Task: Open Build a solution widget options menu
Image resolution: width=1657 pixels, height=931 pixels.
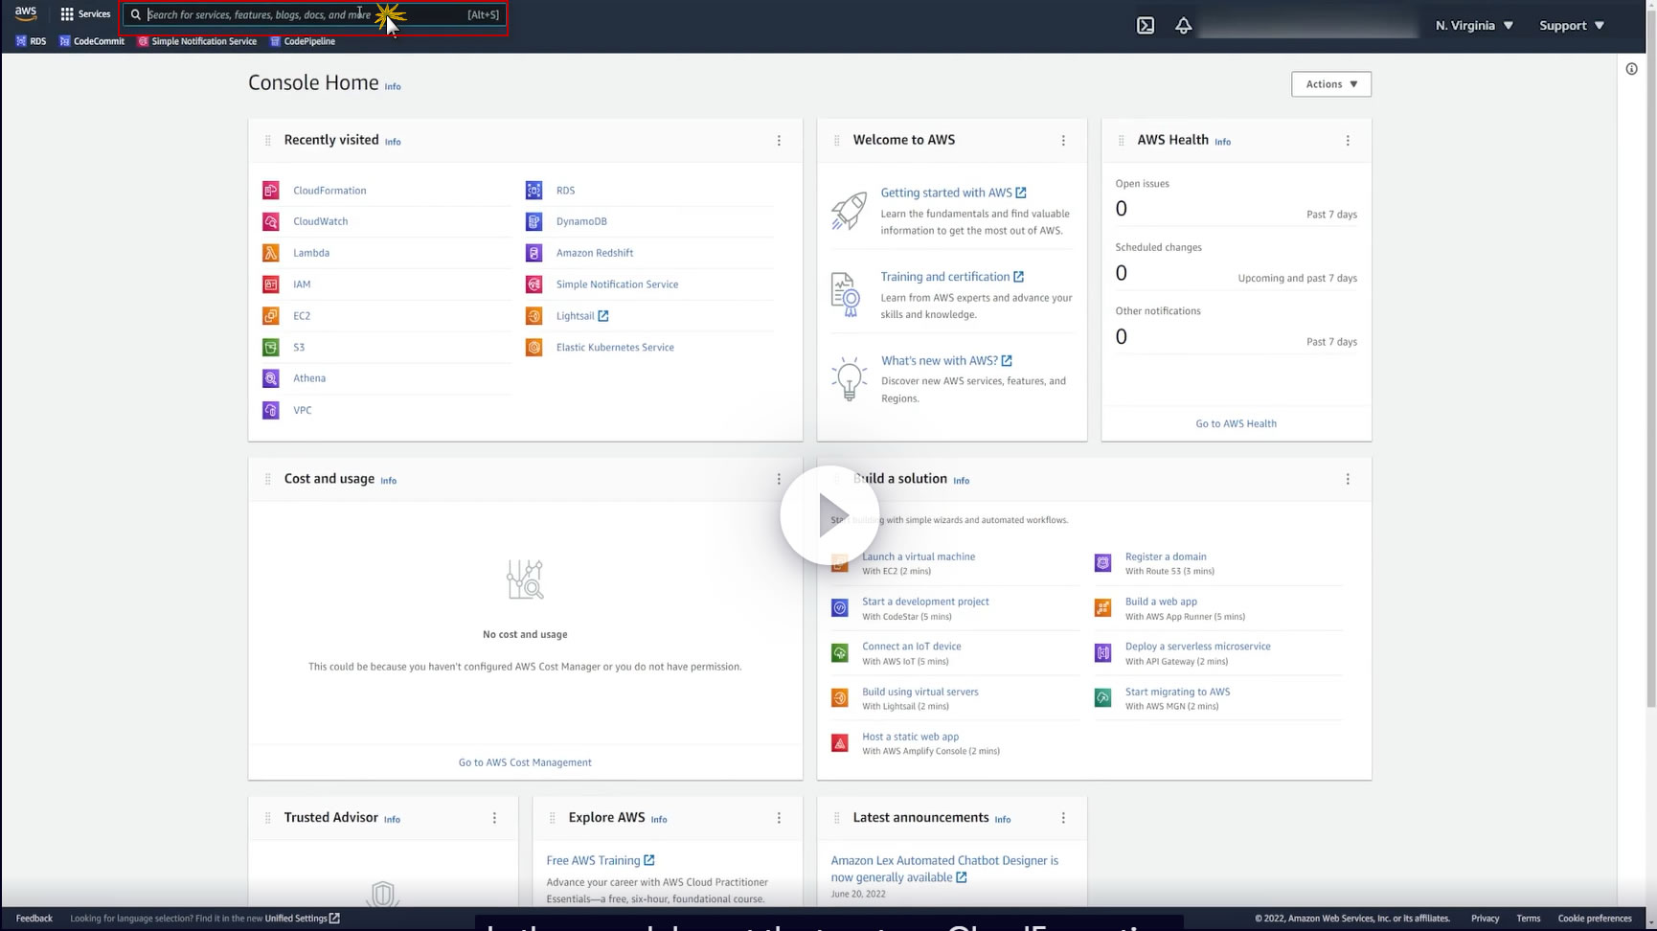Action: (1348, 479)
